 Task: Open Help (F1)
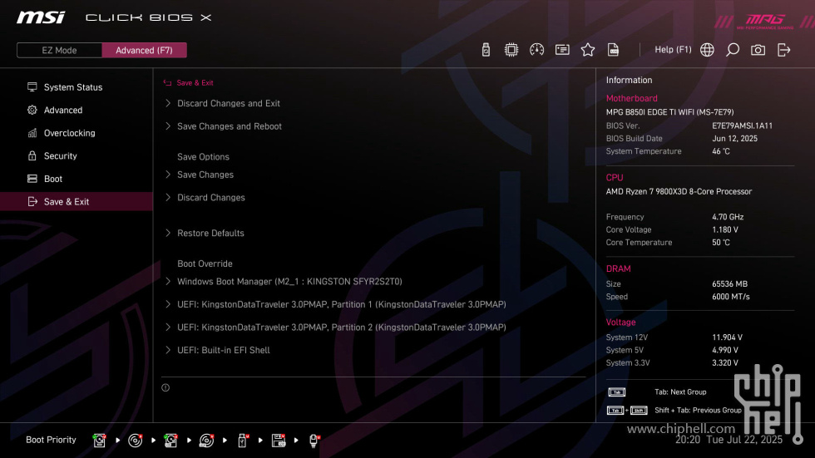point(673,50)
